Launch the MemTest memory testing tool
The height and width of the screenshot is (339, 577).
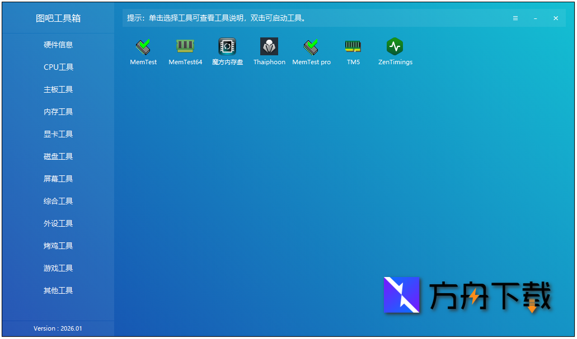(143, 50)
